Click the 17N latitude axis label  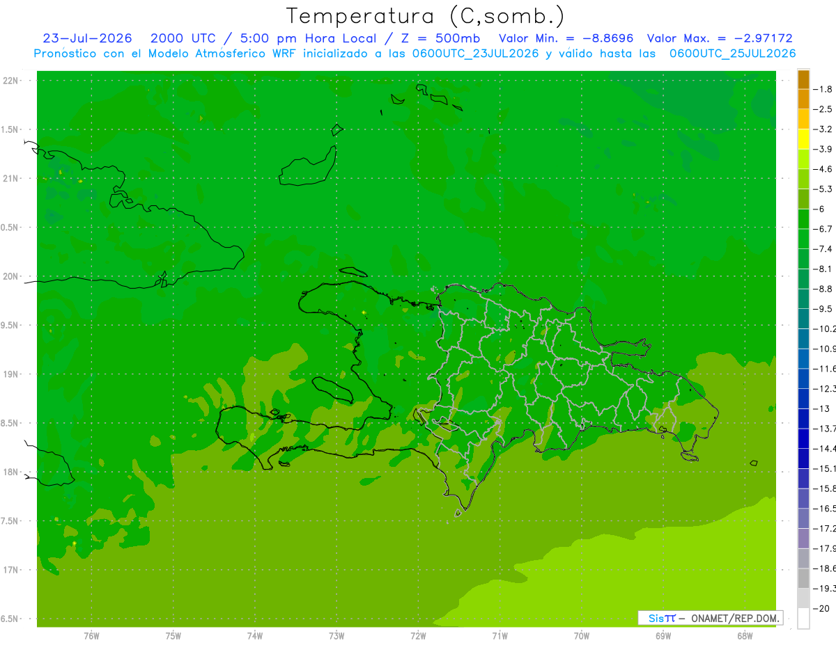point(10,570)
